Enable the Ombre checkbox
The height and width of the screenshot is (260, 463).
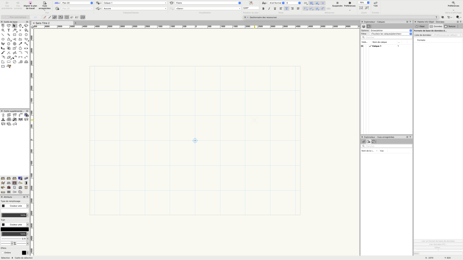3,253
